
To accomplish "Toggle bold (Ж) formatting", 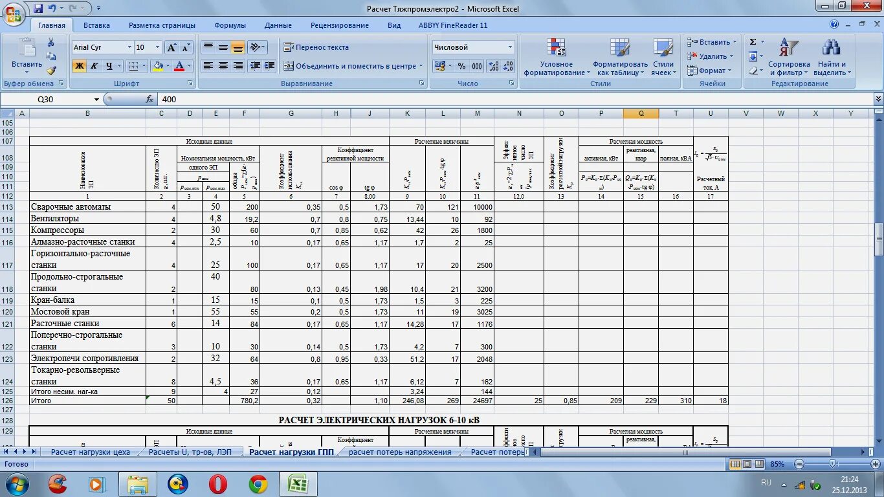I will [x=79, y=66].
